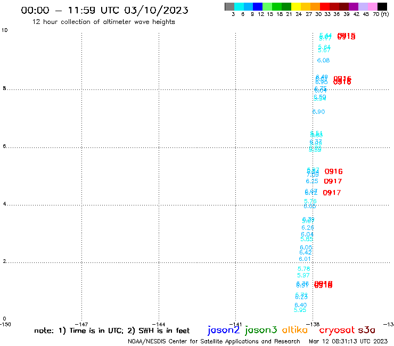The height and width of the screenshot is (346, 394).
Task: Click the red time stamp 0917 beside 6.25
Action: 333,182
